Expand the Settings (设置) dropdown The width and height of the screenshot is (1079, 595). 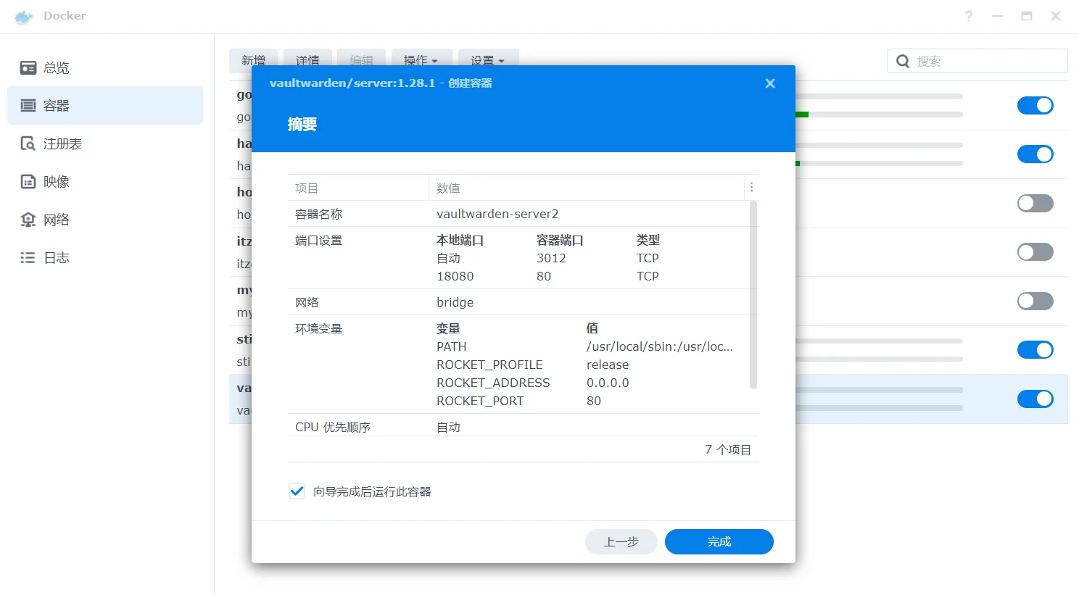(x=487, y=61)
